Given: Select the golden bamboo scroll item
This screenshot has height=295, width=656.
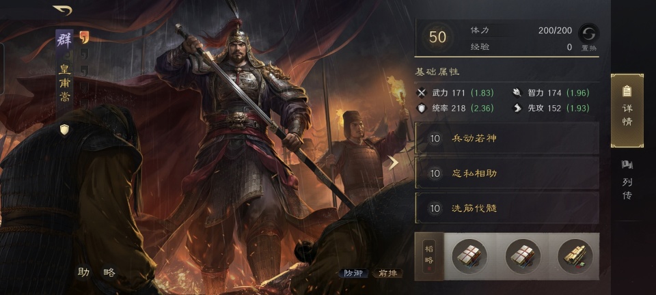Looking at the screenshot, I should coord(575,257).
